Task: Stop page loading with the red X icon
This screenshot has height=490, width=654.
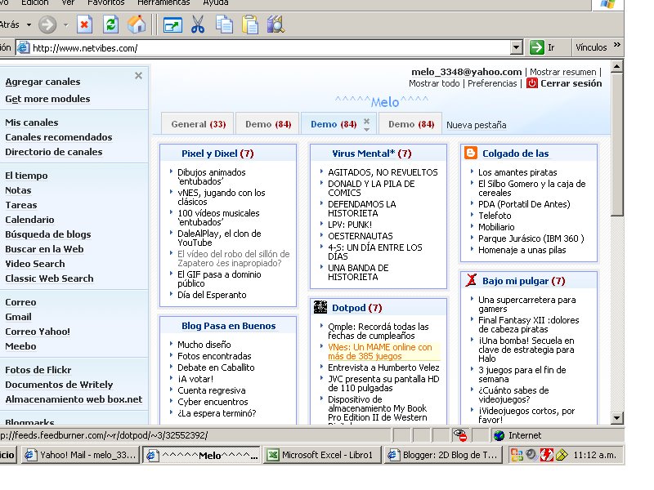Action: [85, 24]
